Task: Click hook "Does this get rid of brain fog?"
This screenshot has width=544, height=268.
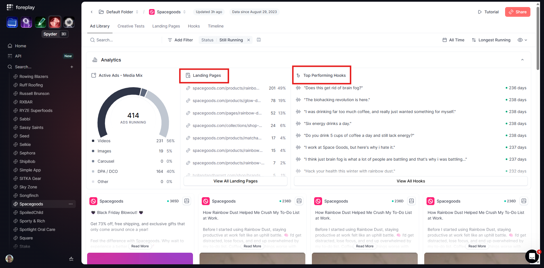Action: 333,88
